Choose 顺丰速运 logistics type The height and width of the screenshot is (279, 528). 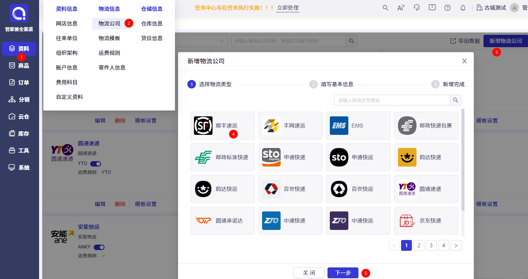pyautogui.click(x=223, y=126)
